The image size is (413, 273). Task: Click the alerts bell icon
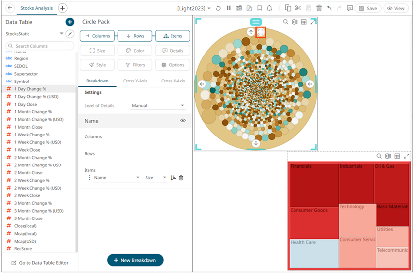pyautogui.click(x=269, y=8)
